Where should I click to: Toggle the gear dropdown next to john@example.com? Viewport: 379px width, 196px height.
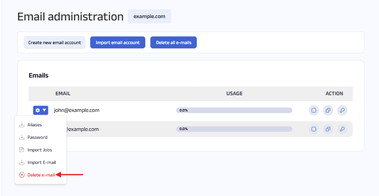pos(40,110)
